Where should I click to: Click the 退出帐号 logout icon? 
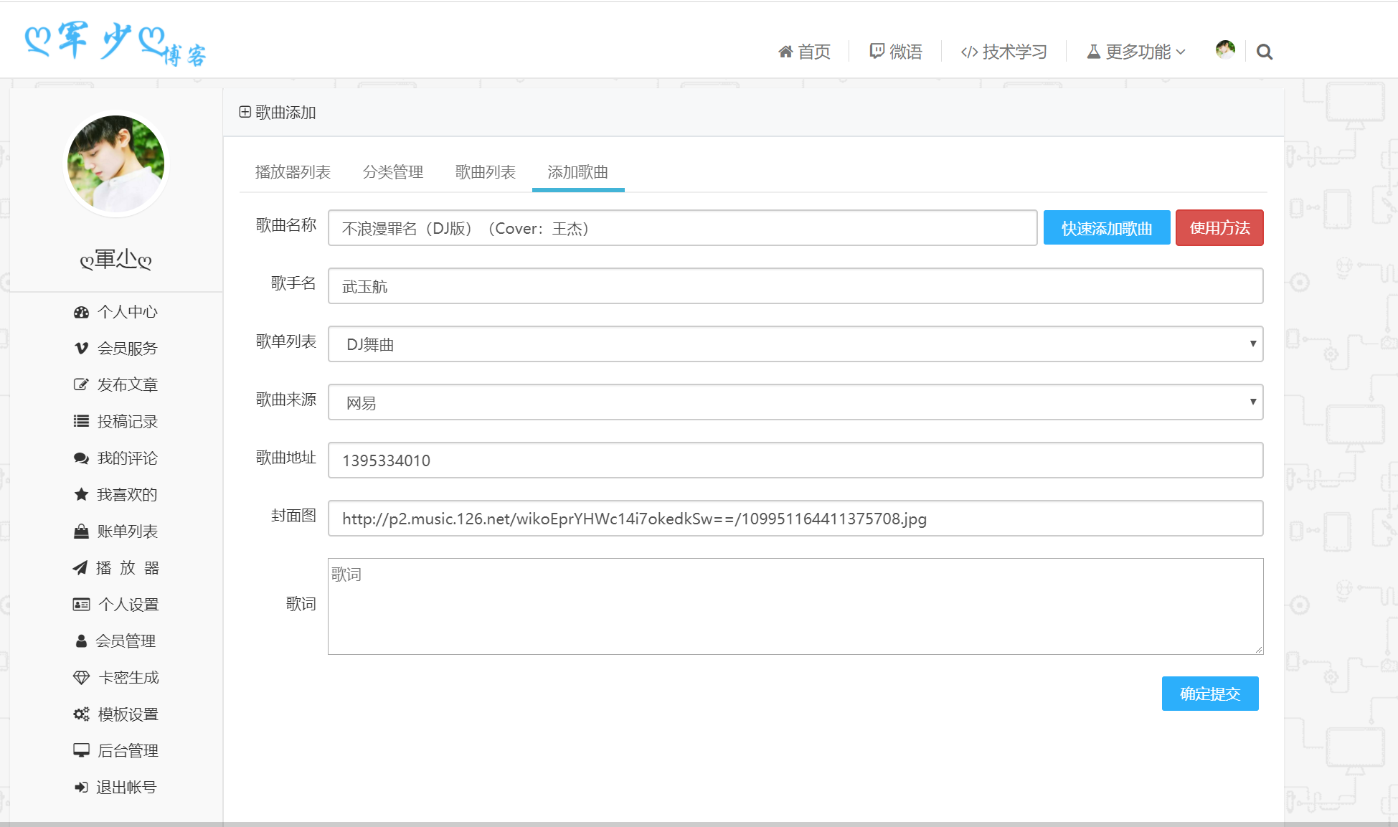coord(81,787)
